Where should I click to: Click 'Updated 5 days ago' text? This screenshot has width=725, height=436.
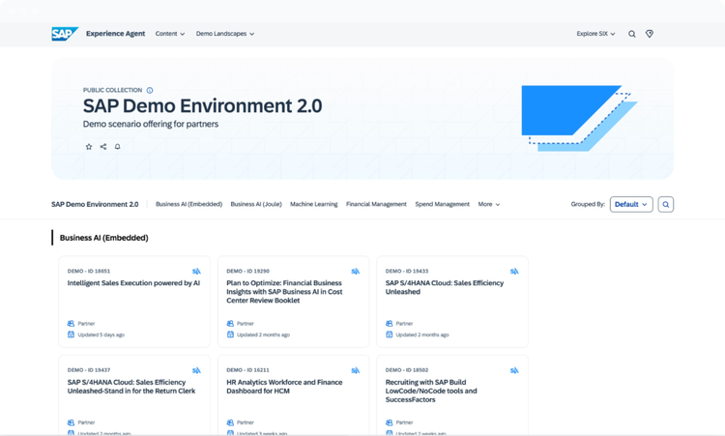[101, 334]
